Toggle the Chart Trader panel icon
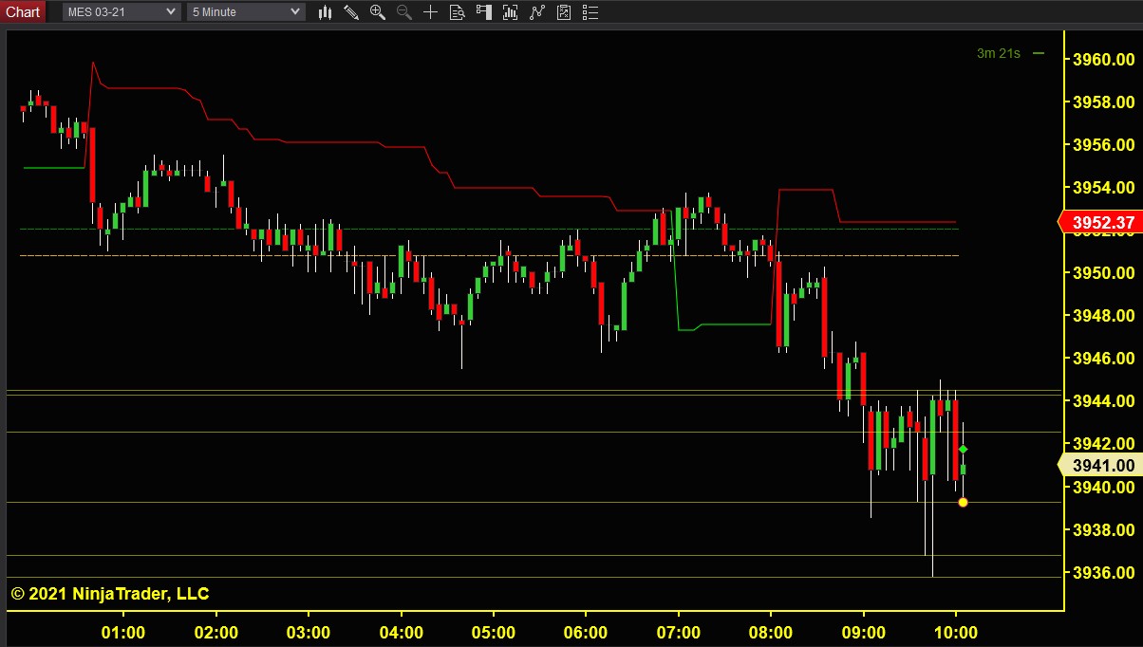This screenshot has width=1143, height=647. [483, 12]
